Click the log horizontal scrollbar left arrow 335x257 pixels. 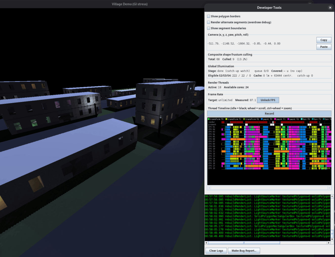[206, 243]
